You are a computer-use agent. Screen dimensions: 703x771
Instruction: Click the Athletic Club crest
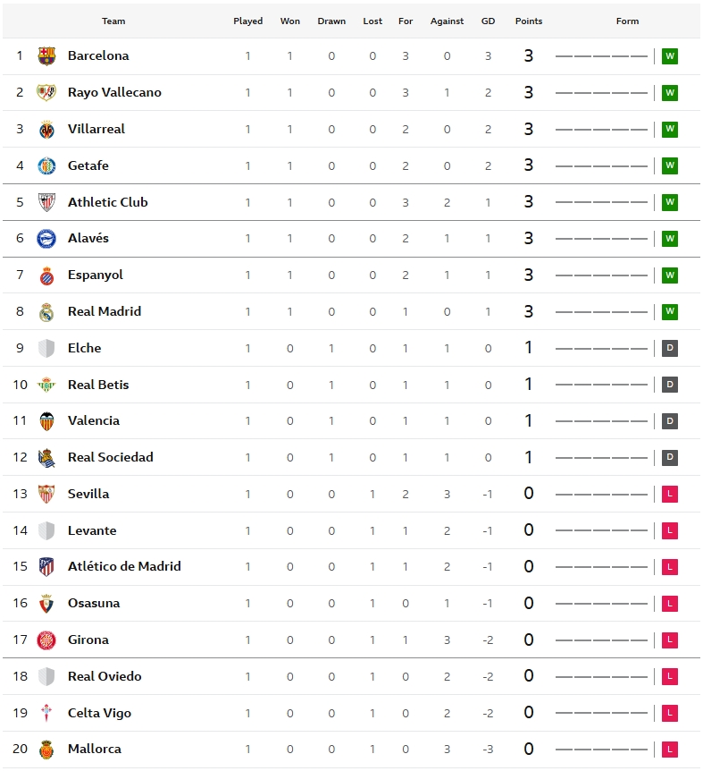pyautogui.click(x=46, y=202)
